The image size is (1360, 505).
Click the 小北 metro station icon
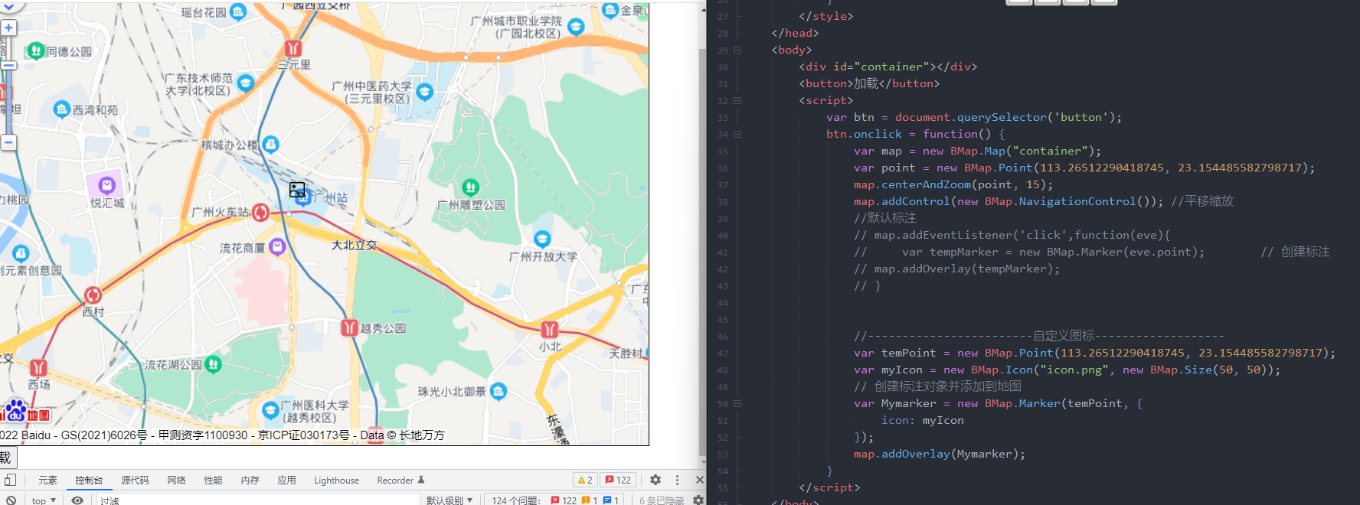(550, 330)
